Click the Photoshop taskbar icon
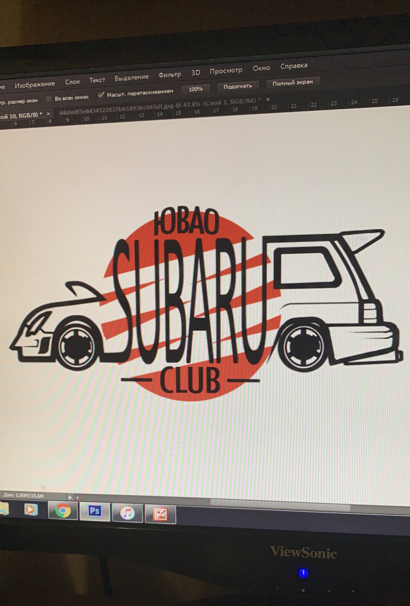The image size is (410, 606). click(94, 511)
